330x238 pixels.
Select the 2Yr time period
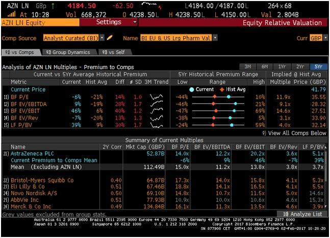(x=300, y=67)
